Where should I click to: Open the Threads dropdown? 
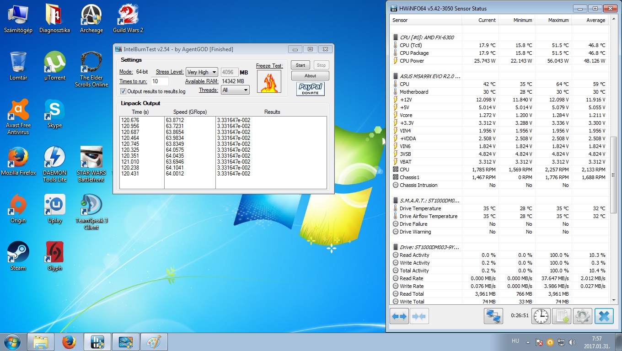click(x=235, y=90)
